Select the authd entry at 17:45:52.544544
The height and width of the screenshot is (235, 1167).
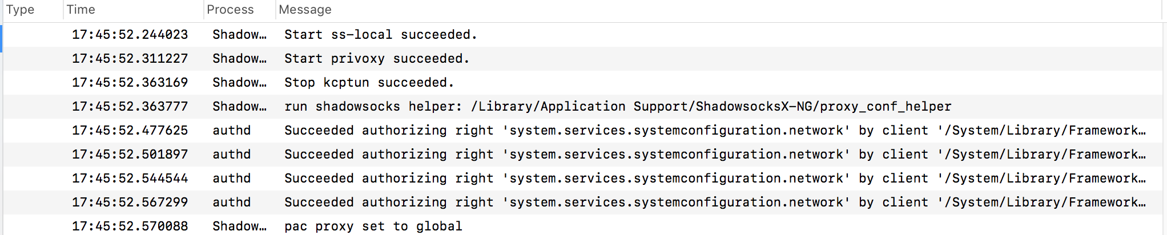(583, 179)
